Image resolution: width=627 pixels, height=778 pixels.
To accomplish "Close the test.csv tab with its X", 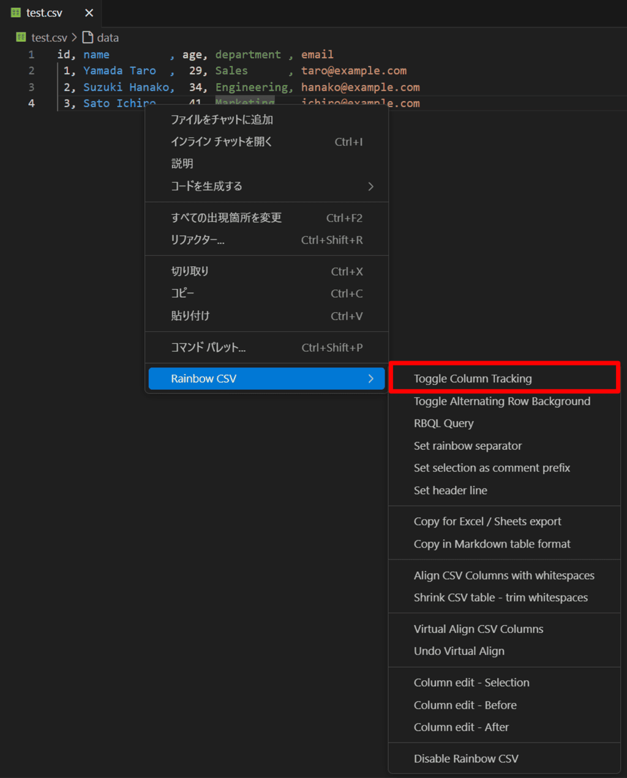I will click(x=88, y=12).
